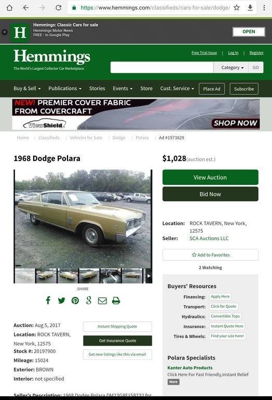Add the Polara to Favorites
The height and width of the screenshot is (400, 272).
point(210,255)
